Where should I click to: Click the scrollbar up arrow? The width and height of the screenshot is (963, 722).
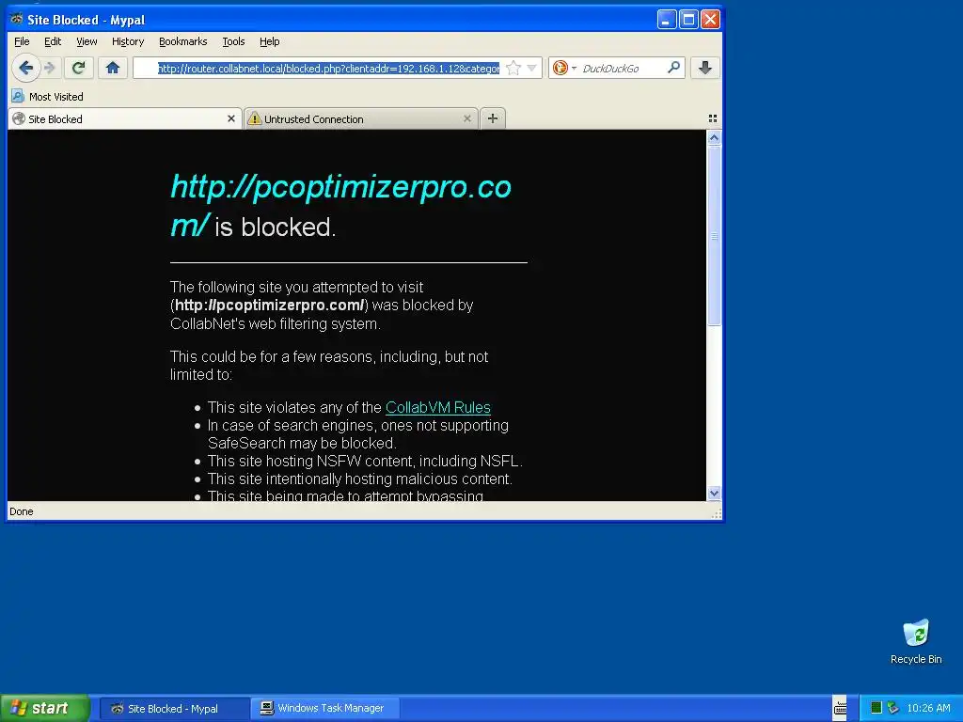click(714, 138)
